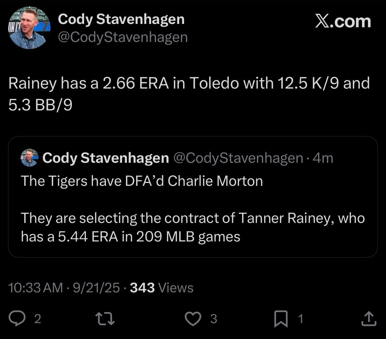Screen dimensions: 386x339
Task: Open the Cody Stavenhagen display name at top
Action: 121,19
